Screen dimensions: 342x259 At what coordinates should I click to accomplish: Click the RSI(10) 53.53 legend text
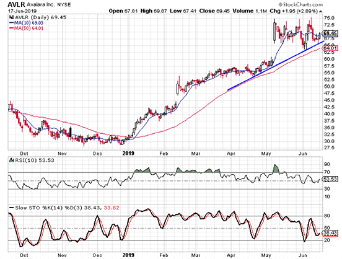click(34, 160)
